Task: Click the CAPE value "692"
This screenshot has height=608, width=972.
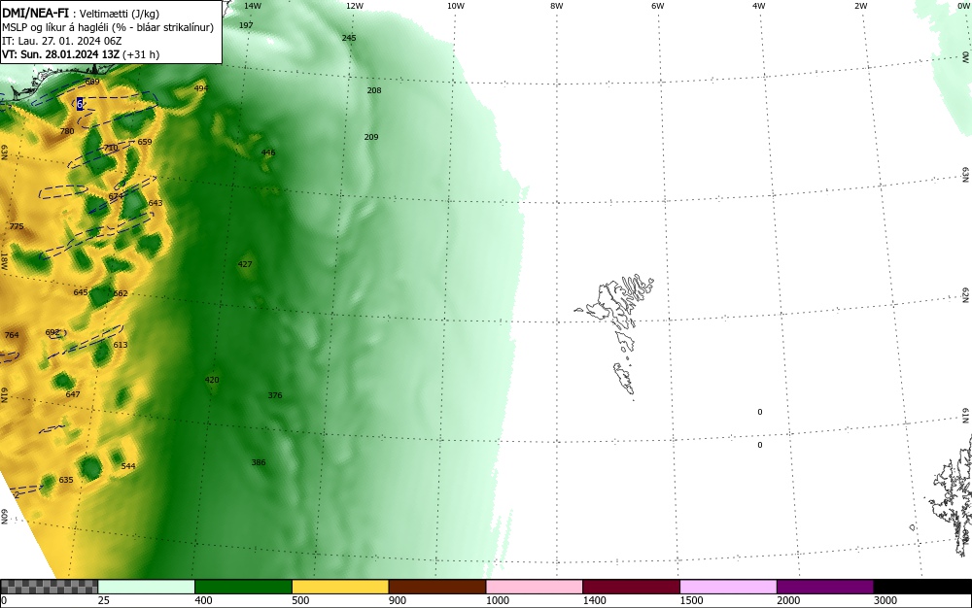Action: [52, 332]
